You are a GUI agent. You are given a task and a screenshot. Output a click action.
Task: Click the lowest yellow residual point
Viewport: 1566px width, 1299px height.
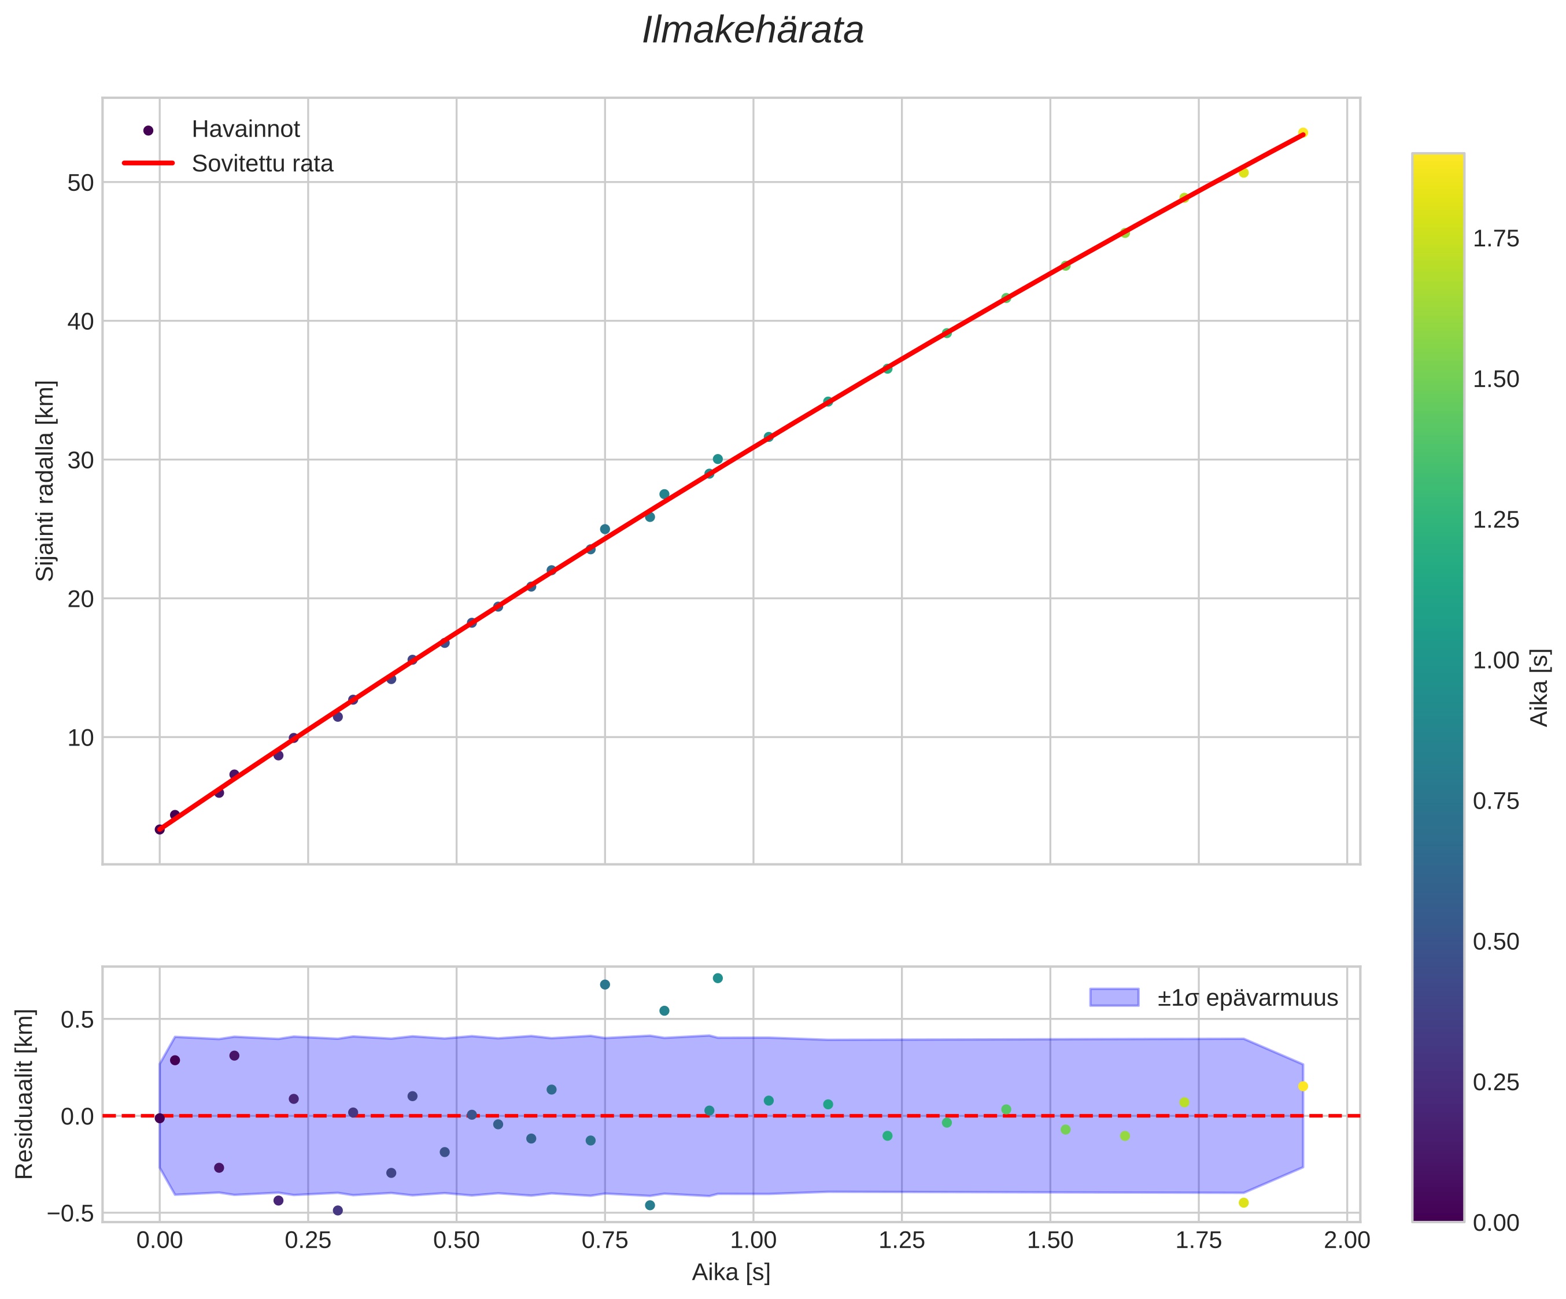[x=1243, y=1203]
